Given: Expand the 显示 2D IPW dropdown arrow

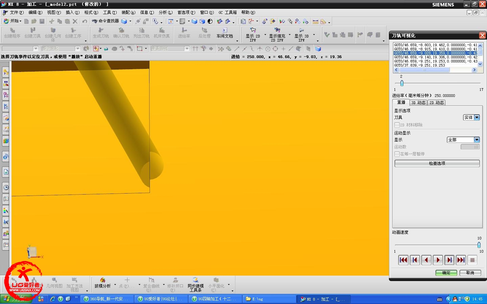Looking at the screenshot, I should click(x=265, y=35).
